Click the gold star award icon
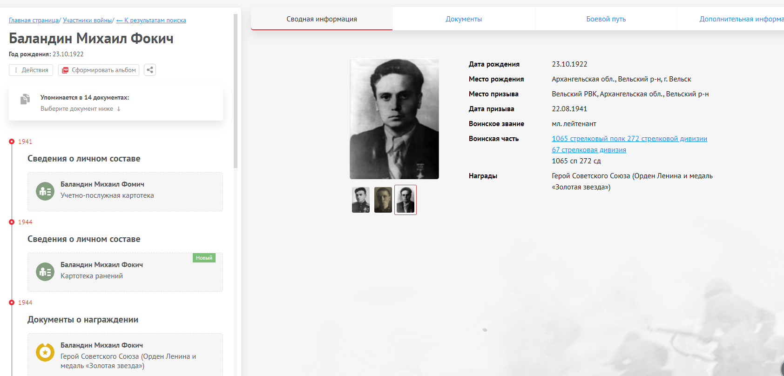Image resolution: width=784 pixels, height=376 pixels. click(45, 352)
